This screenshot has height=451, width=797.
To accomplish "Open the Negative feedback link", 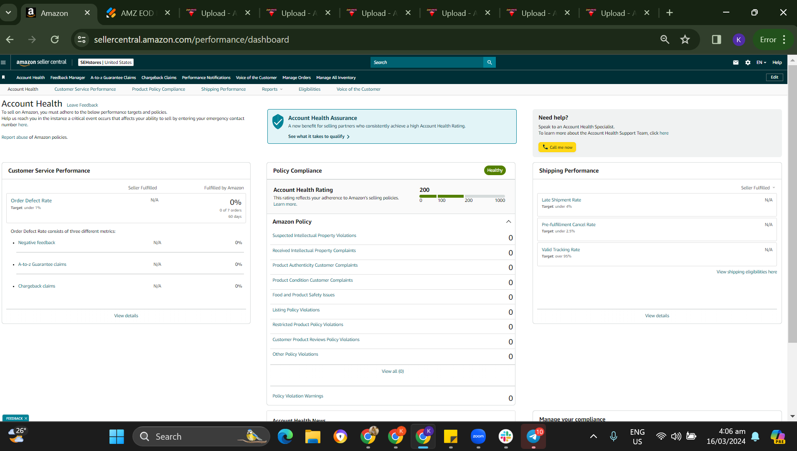I will click(x=37, y=242).
